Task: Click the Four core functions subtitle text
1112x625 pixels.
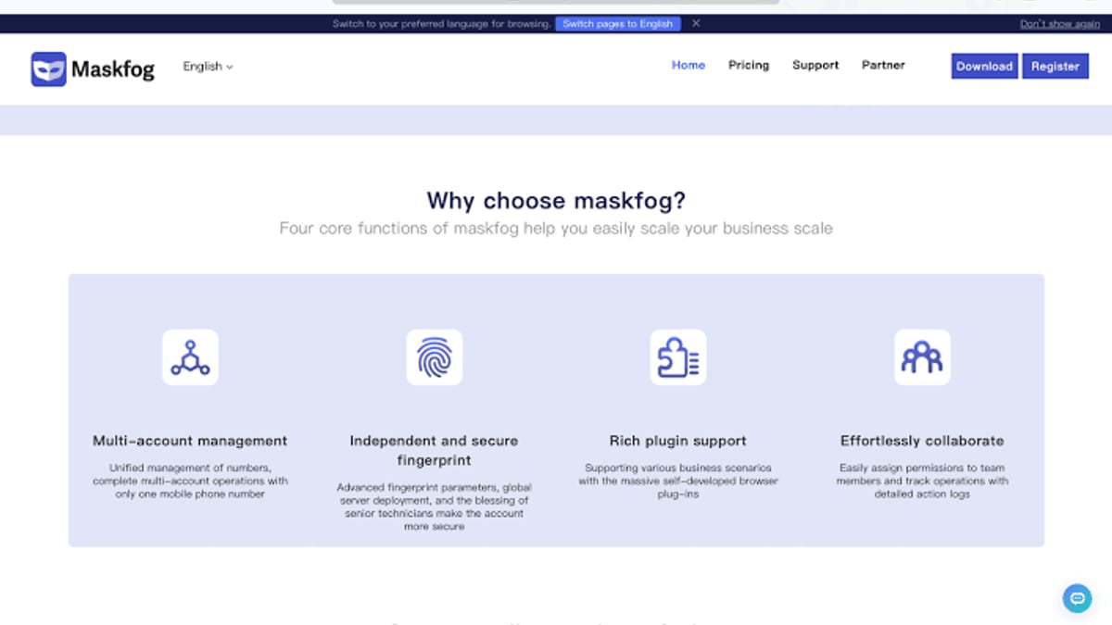Action: tap(556, 228)
